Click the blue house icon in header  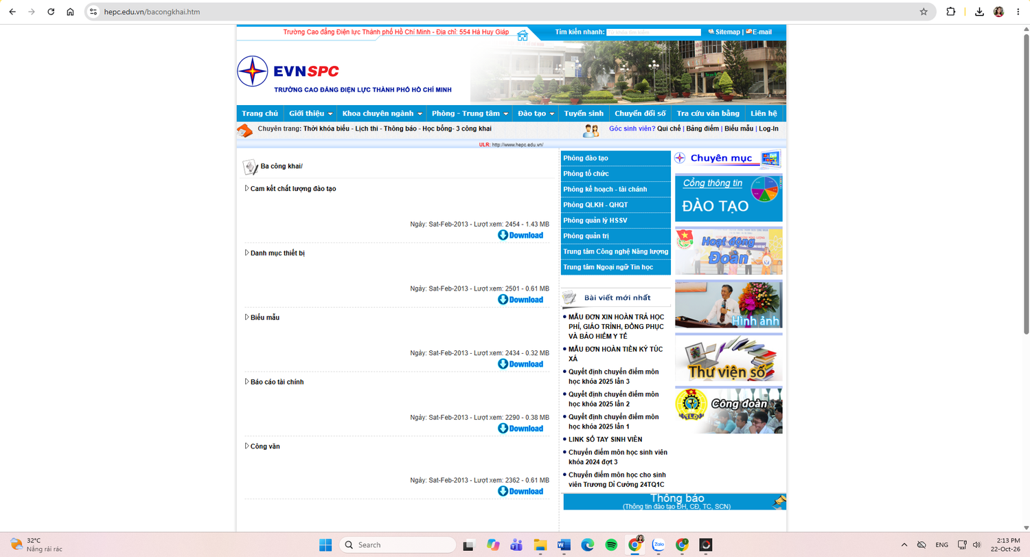[523, 35]
